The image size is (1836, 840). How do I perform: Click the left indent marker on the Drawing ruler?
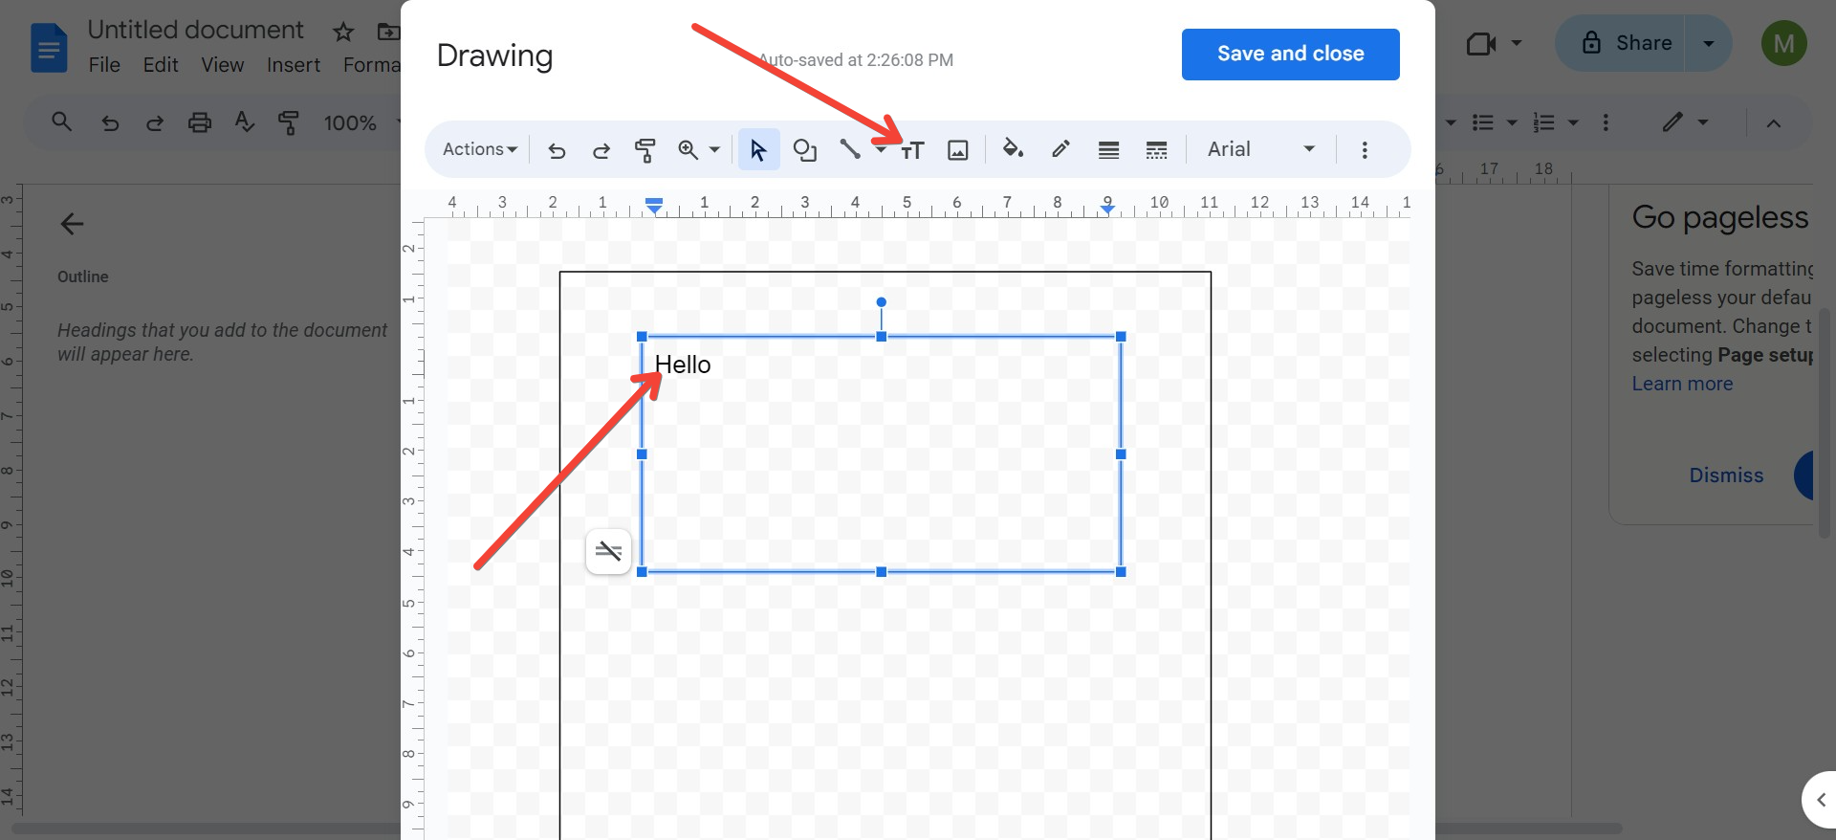coord(654,205)
